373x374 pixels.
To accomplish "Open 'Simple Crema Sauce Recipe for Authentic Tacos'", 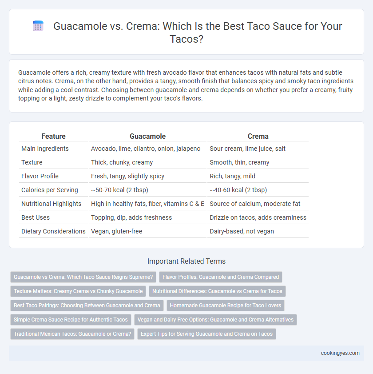I will [x=71, y=320].
